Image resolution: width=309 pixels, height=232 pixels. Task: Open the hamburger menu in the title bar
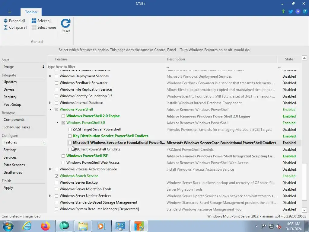[9, 12]
